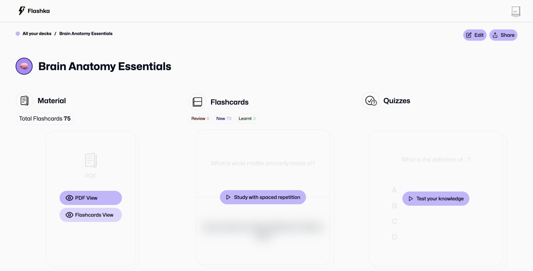Click Brain Anatomy Essentials breadcrumb
This screenshot has width=533, height=271.
click(x=86, y=34)
